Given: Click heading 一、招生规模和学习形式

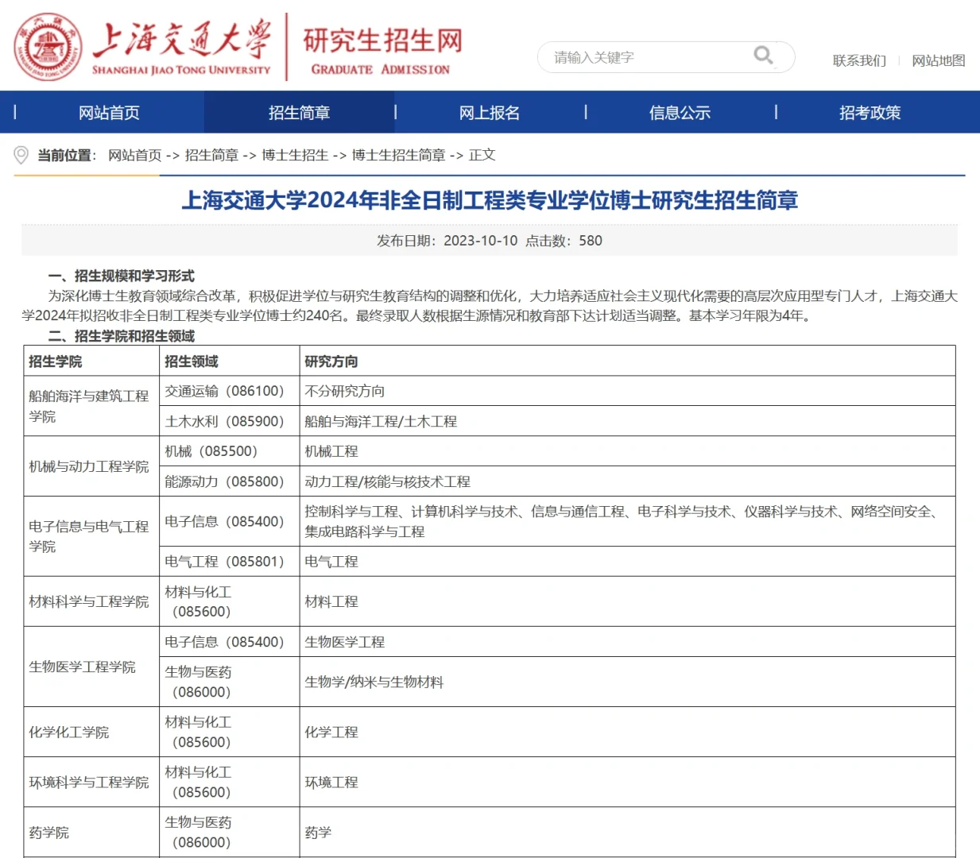Looking at the screenshot, I should click(x=121, y=276).
